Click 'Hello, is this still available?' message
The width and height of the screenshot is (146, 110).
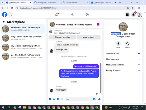tap(67, 45)
